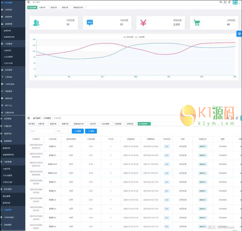Open the font size icon in top header
This screenshot has width=242, height=231.
(x=229, y=2)
